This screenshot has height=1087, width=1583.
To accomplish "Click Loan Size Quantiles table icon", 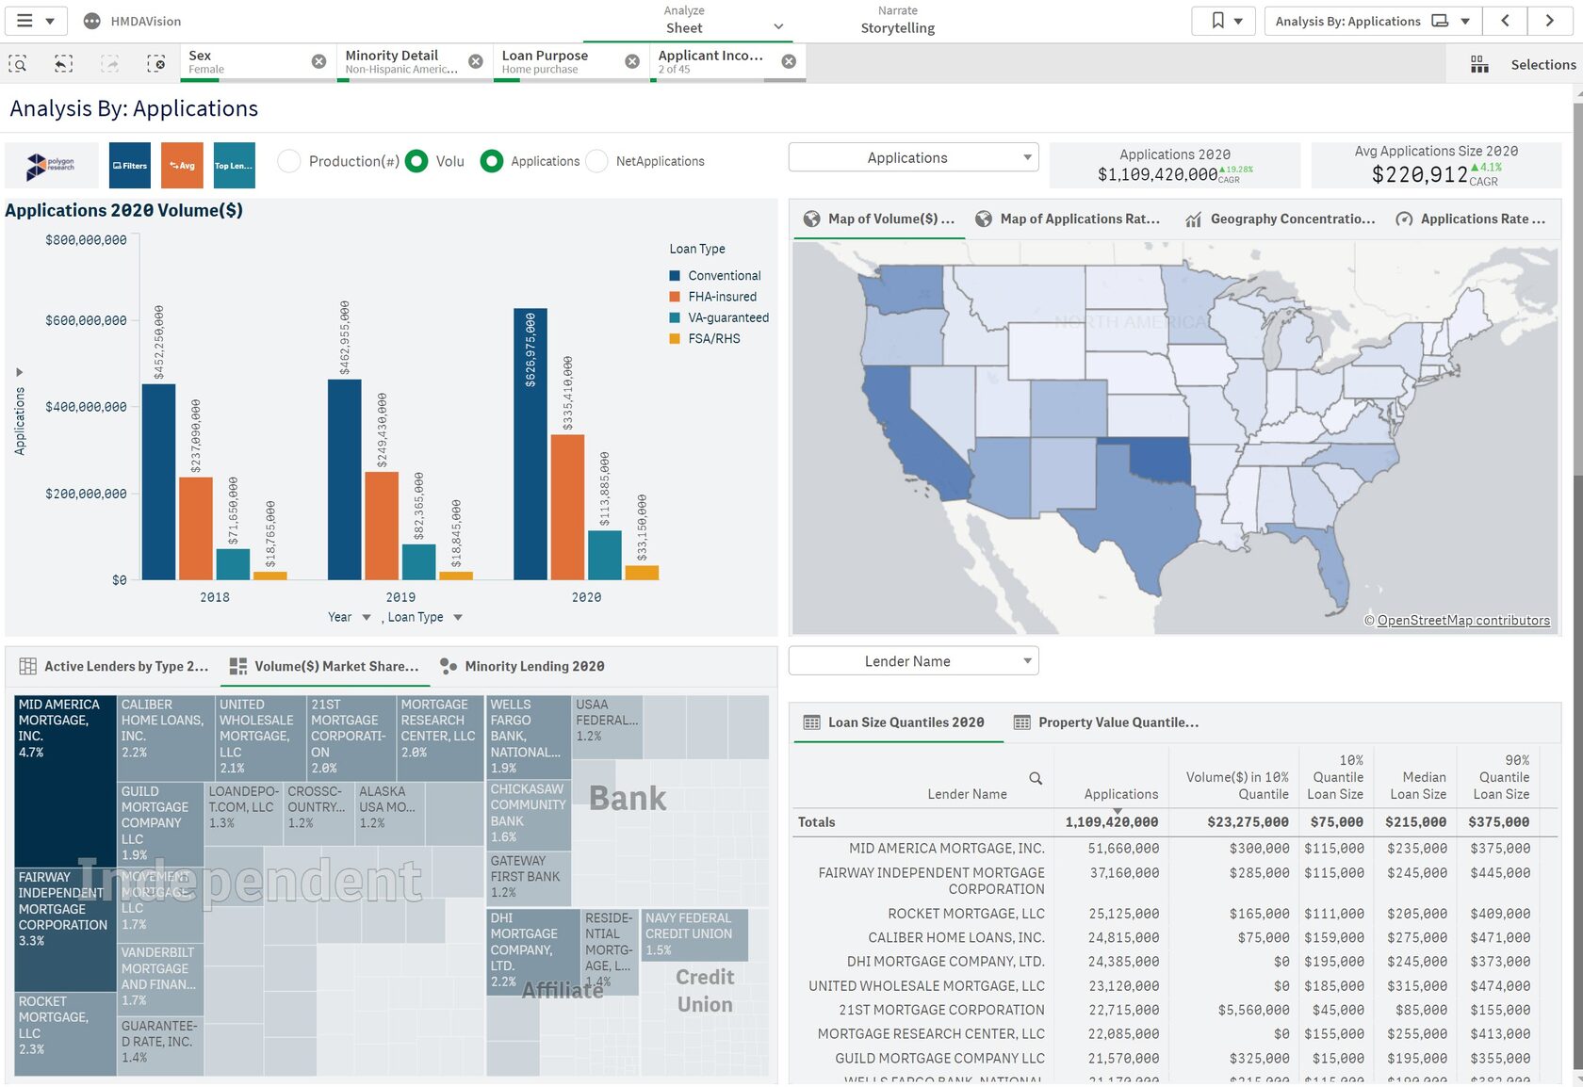I will click(x=811, y=722).
